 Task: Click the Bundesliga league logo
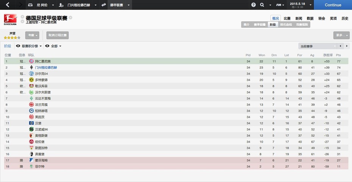(x=10, y=20)
